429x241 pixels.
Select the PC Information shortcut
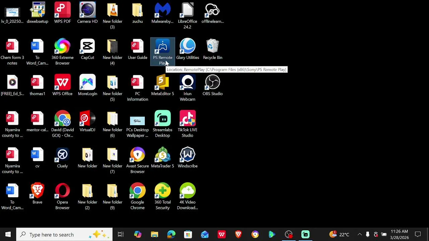click(137, 88)
